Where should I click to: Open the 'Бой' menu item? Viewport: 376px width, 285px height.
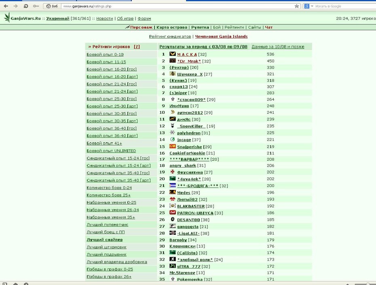click(x=217, y=28)
